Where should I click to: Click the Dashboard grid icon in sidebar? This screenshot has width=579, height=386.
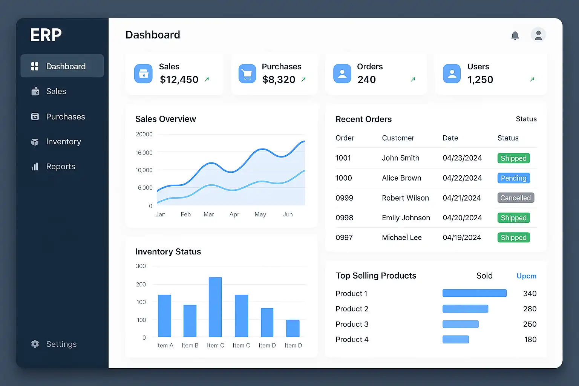(35, 66)
